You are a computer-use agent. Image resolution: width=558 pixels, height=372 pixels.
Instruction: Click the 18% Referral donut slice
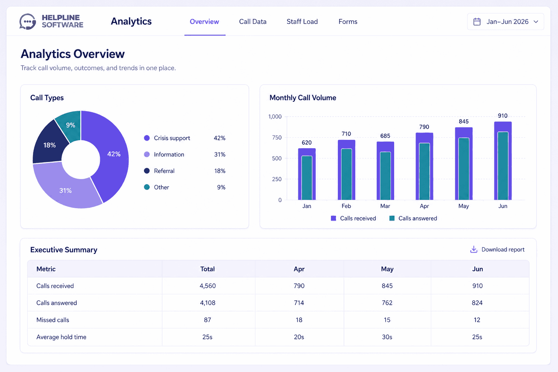click(49, 145)
